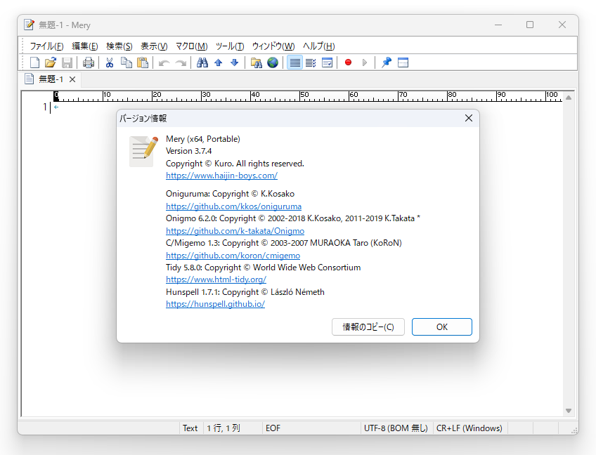Cut text using the scissors icon
The width and height of the screenshot is (596, 455).
[x=110, y=62]
